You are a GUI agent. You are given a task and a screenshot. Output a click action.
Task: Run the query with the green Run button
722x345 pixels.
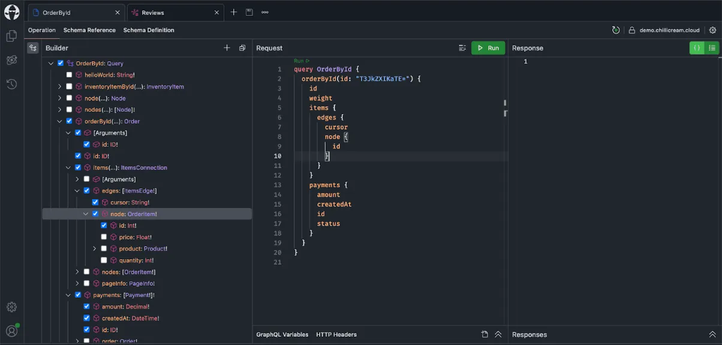coord(488,48)
